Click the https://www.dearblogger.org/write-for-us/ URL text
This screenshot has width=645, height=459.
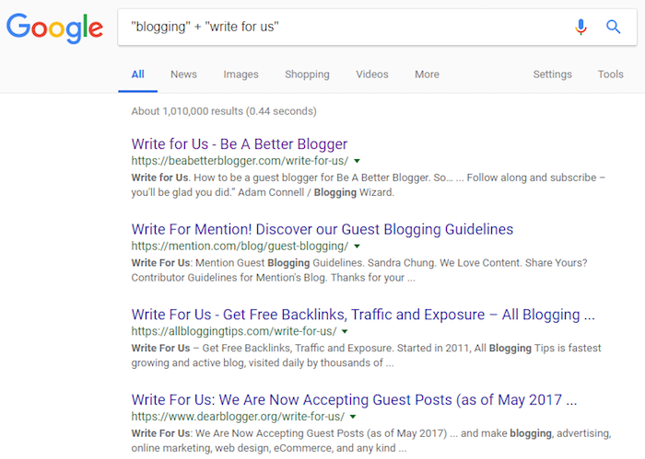(238, 417)
